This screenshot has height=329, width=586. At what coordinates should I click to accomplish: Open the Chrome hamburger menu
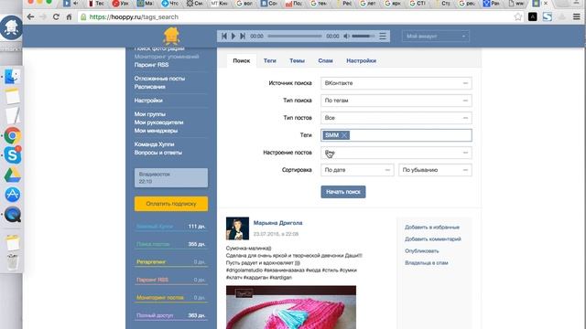pos(577,16)
